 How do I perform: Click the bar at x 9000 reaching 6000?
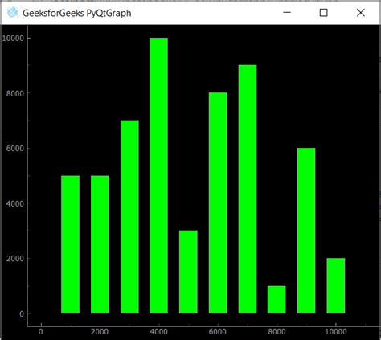click(x=306, y=231)
